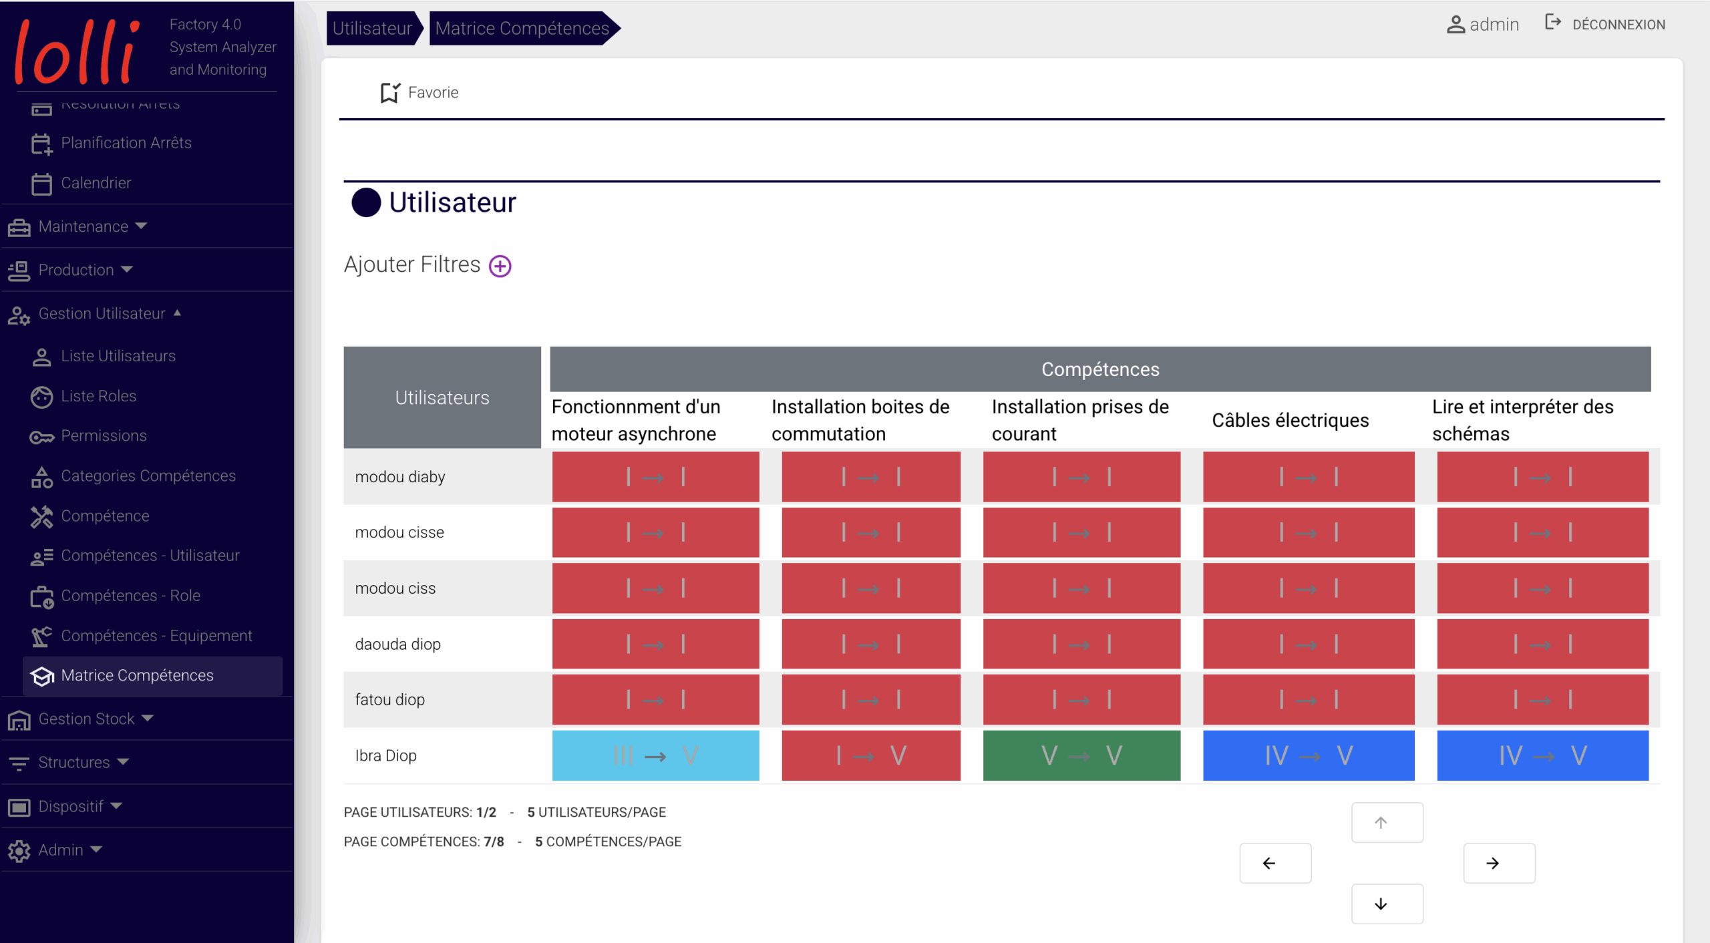The image size is (1710, 943).
Task: Select the Matrice Compétences icon
Action: coord(41,676)
